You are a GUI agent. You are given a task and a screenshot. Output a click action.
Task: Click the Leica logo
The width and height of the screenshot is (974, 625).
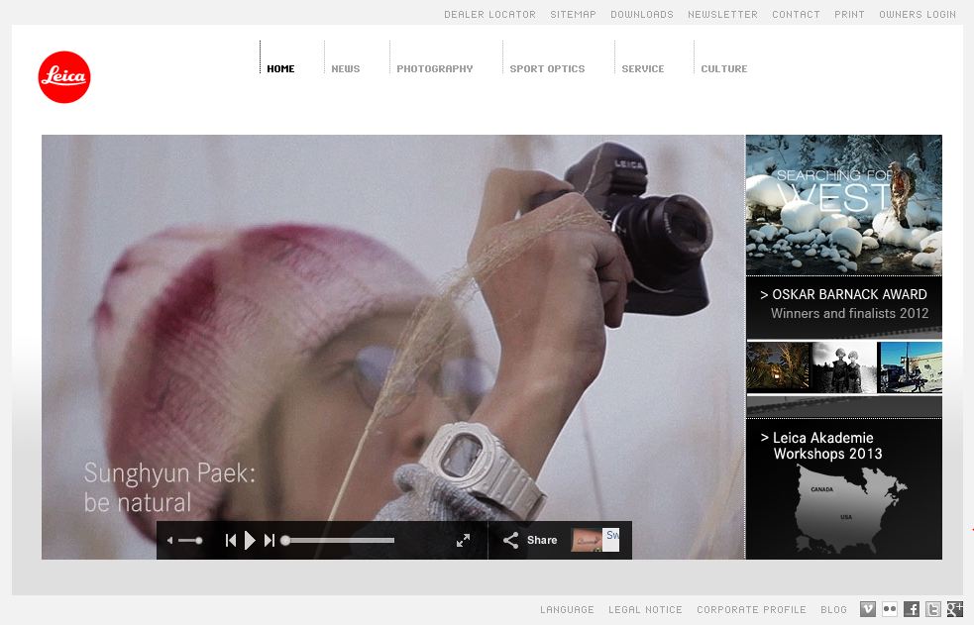pos(64,77)
